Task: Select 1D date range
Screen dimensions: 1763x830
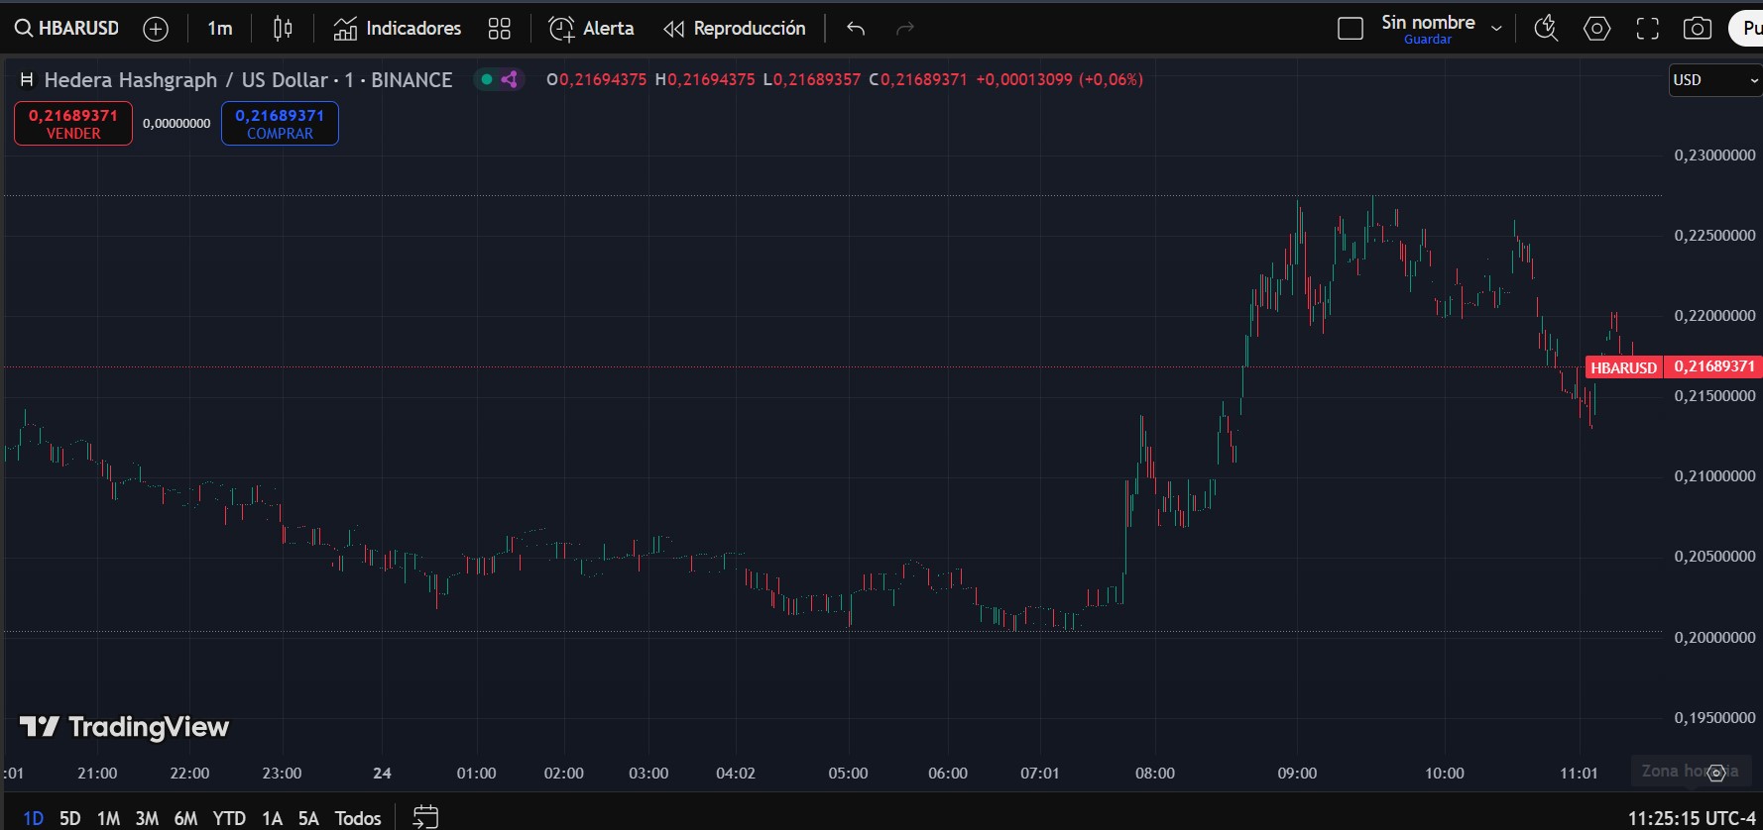Action: tap(34, 818)
